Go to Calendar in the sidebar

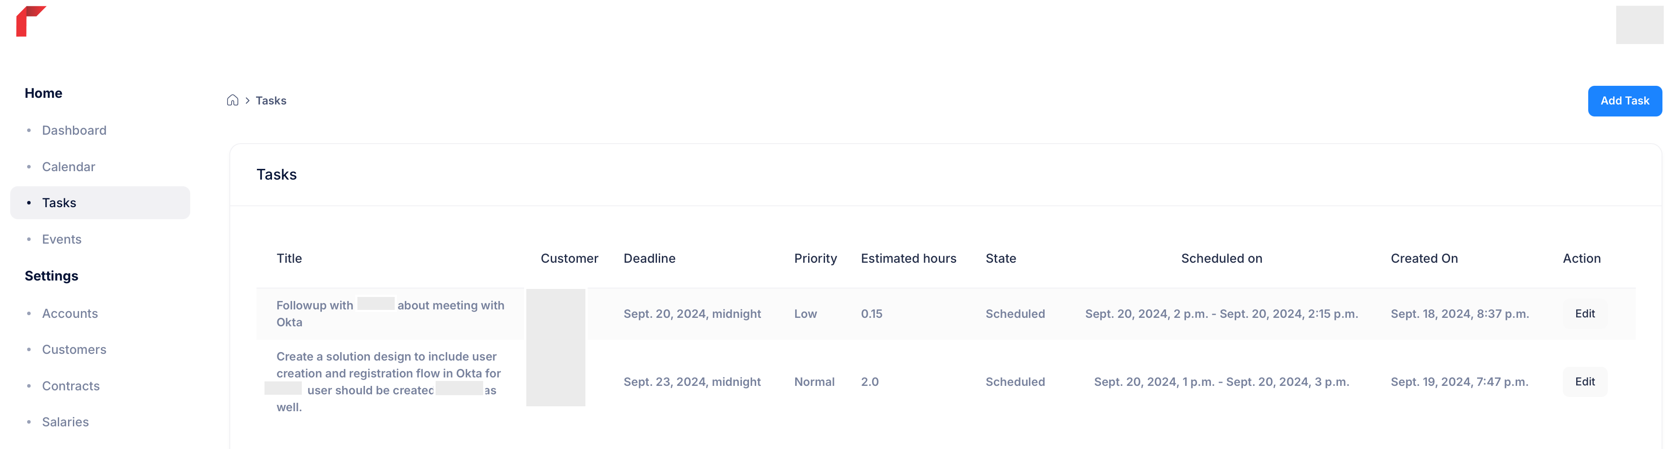pyautogui.click(x=68, y=166)
